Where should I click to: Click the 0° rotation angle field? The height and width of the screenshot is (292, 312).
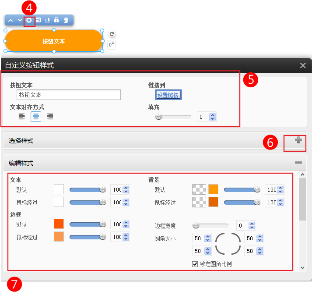(112, 45)
